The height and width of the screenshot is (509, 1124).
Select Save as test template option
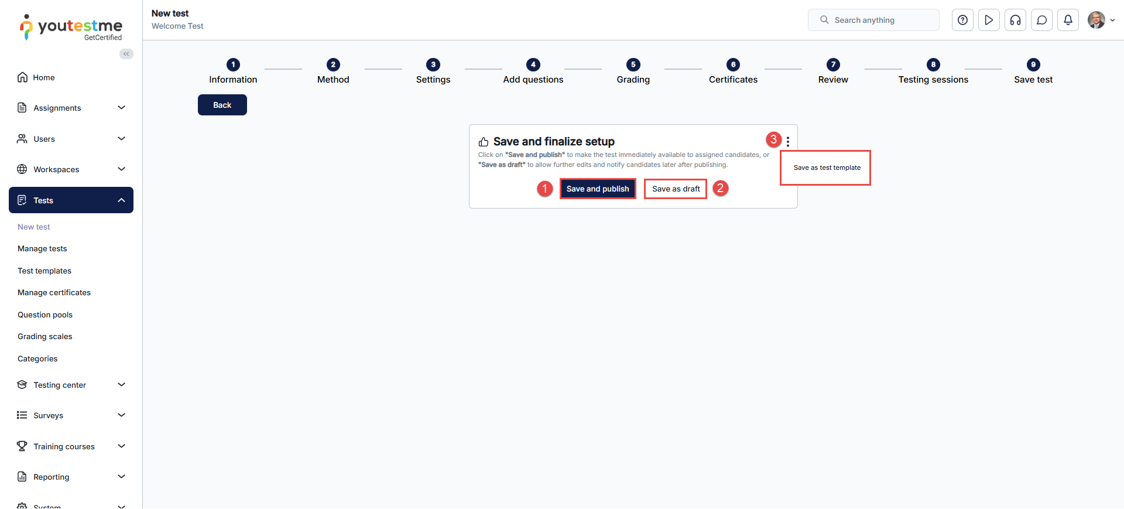[827, 168]
